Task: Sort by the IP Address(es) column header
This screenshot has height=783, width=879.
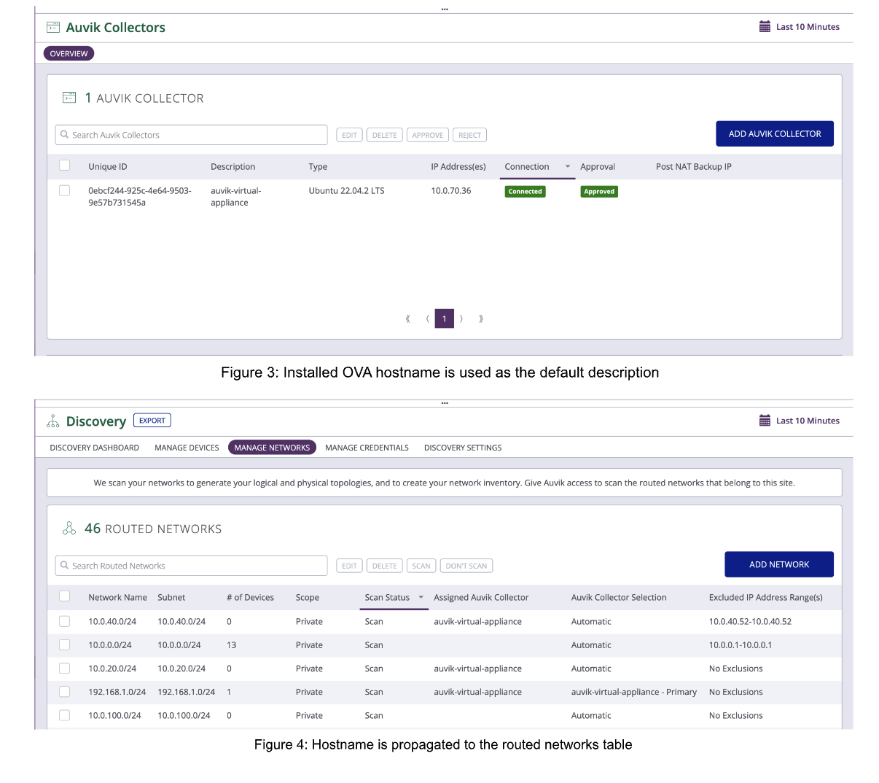Action: tap(458, 167)
